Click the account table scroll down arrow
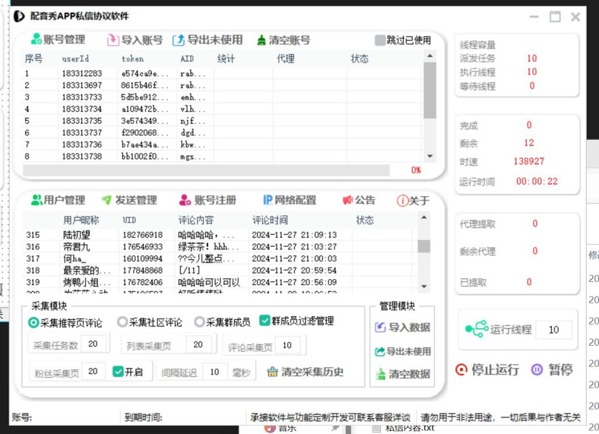Screen dimensions: 599x434 (430, 157)
